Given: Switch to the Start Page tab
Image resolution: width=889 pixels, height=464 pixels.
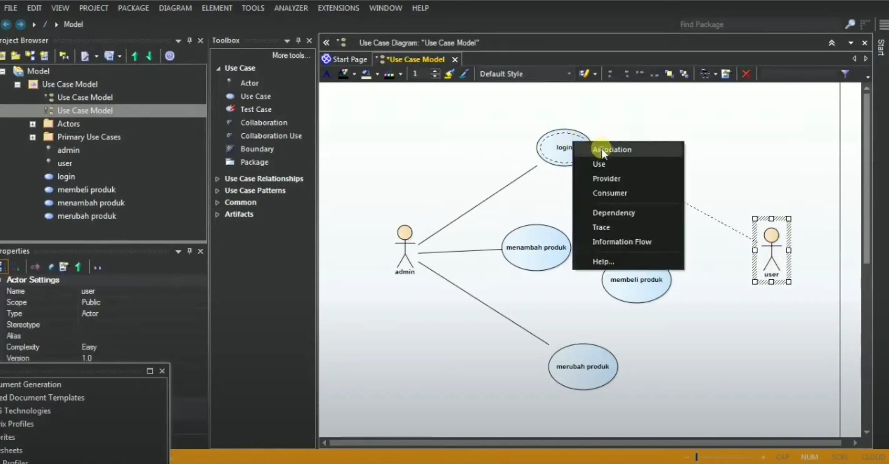Looking at the screenshot, I should click(349, 59).
